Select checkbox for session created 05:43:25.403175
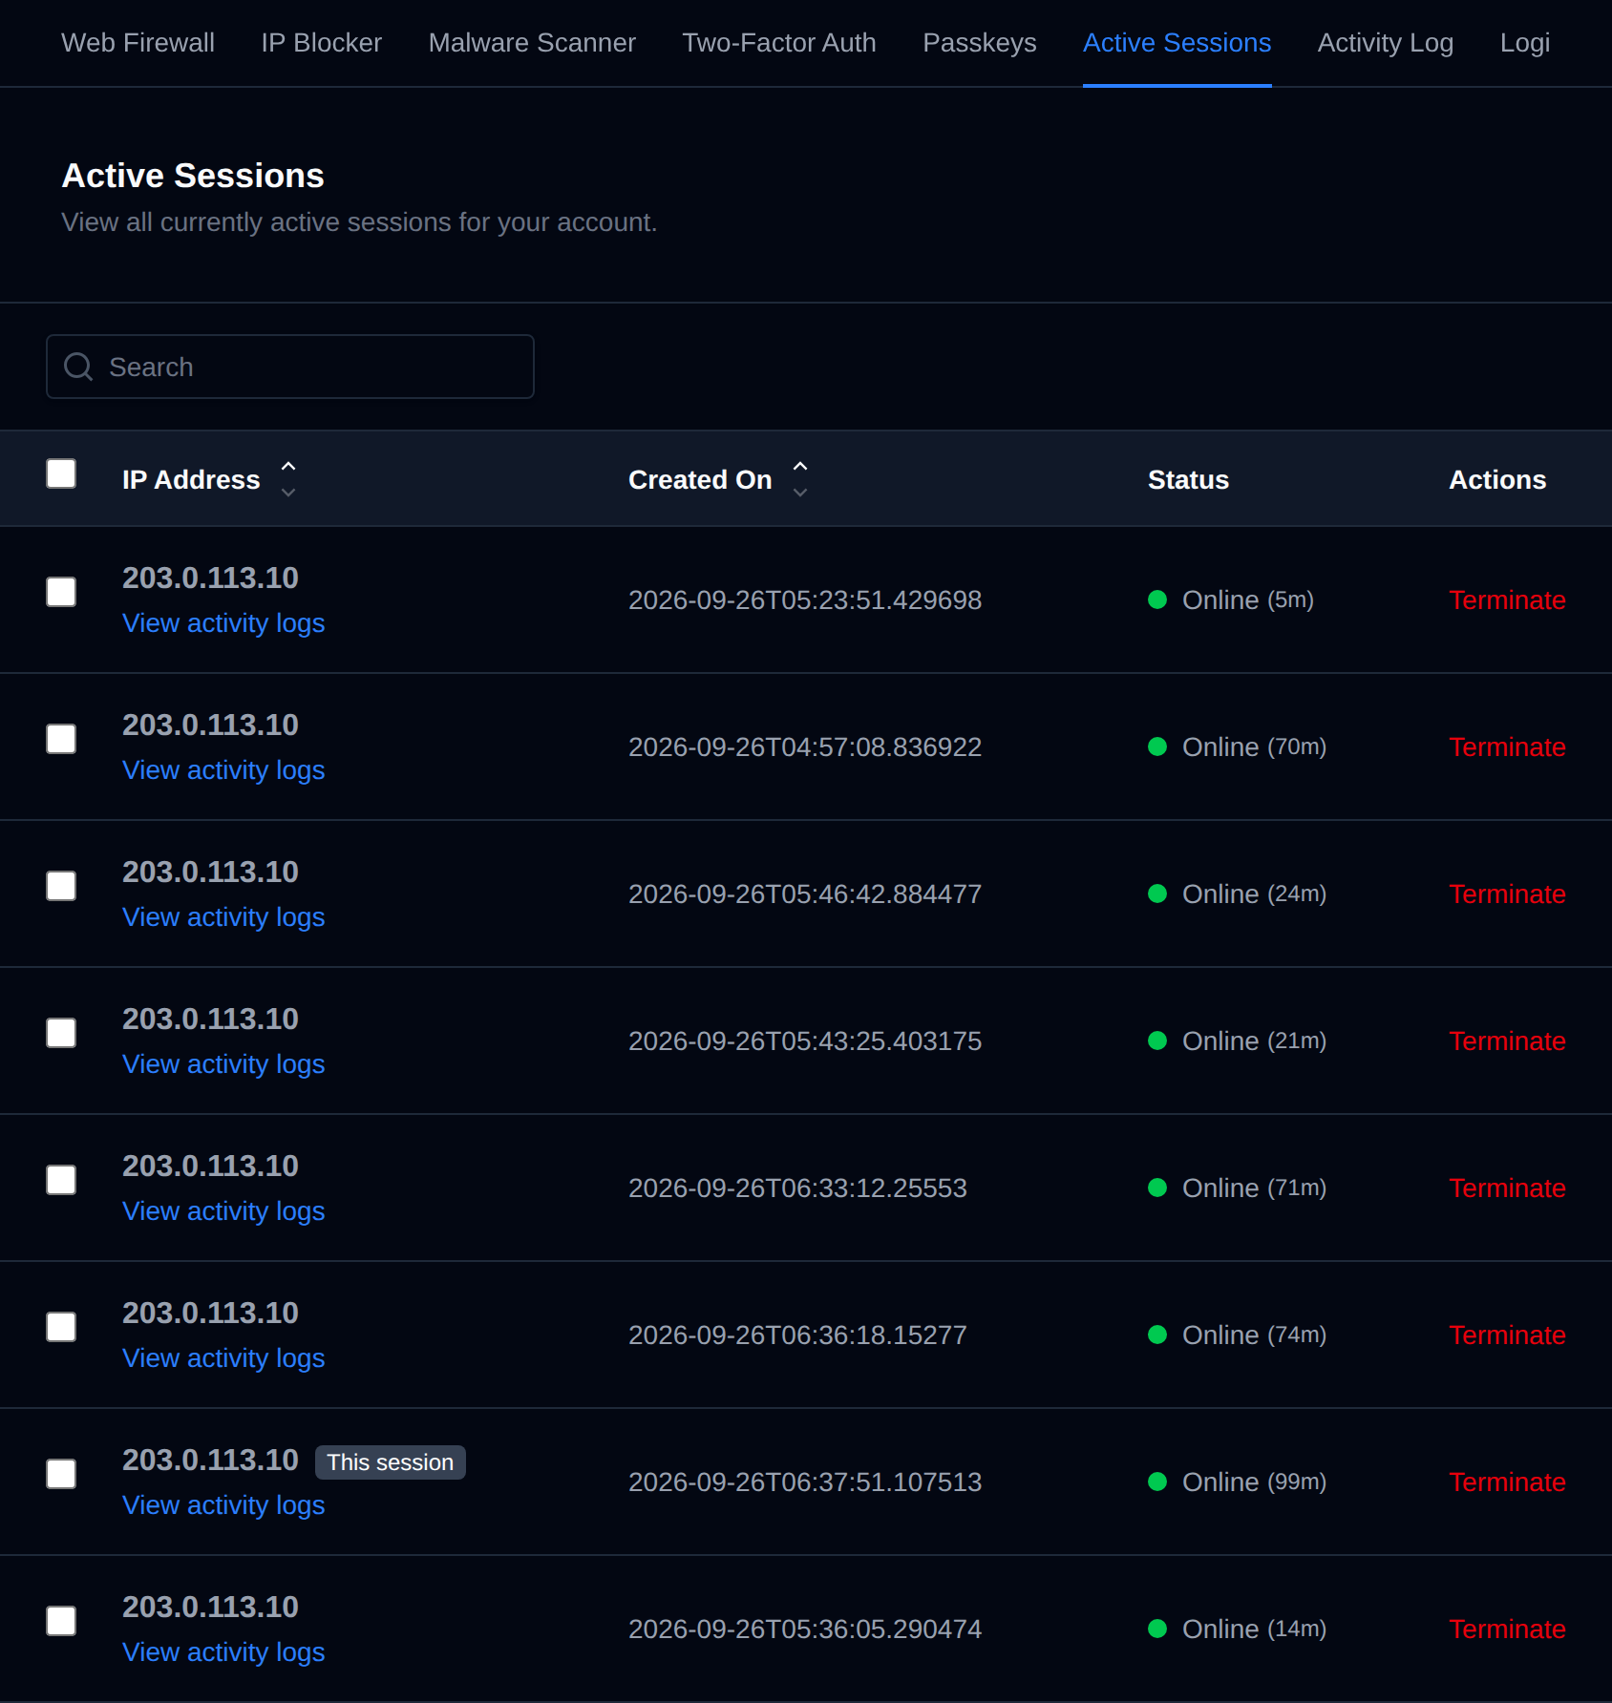 coord(61,1033)
